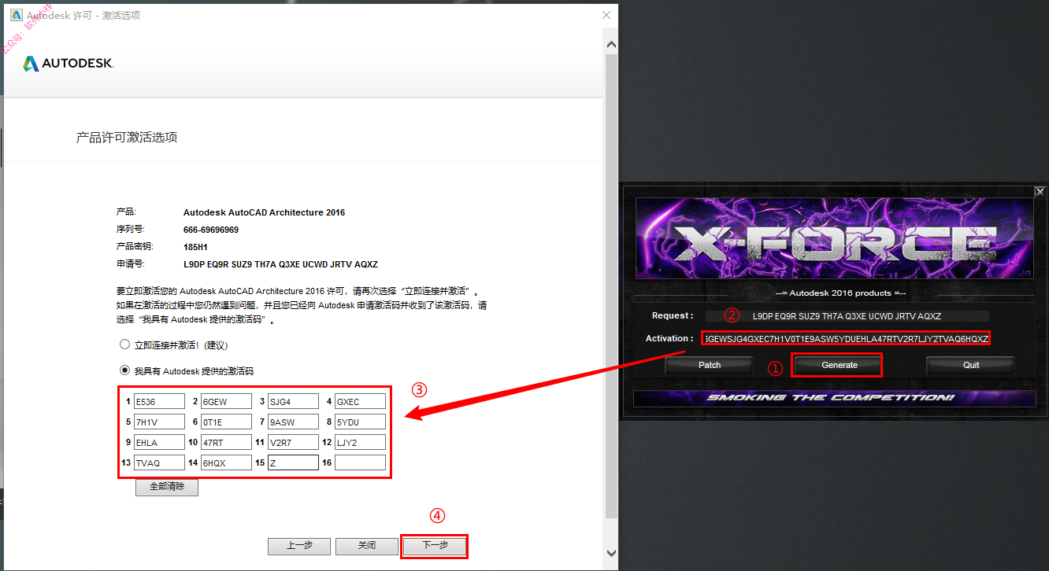Click the Request field in the X-Force window
Screen dimensions: 1049x571
847,316
